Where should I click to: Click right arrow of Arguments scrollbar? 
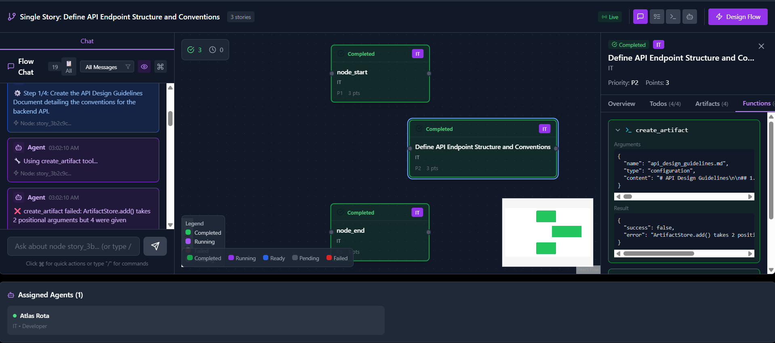tap(750, 197)
